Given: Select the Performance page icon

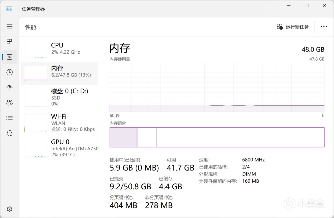Looking at the screenshot, I should coord(10,57).
